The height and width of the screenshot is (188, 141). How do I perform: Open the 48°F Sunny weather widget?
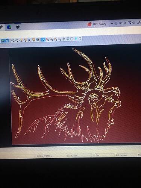click(x=97, y=24)
